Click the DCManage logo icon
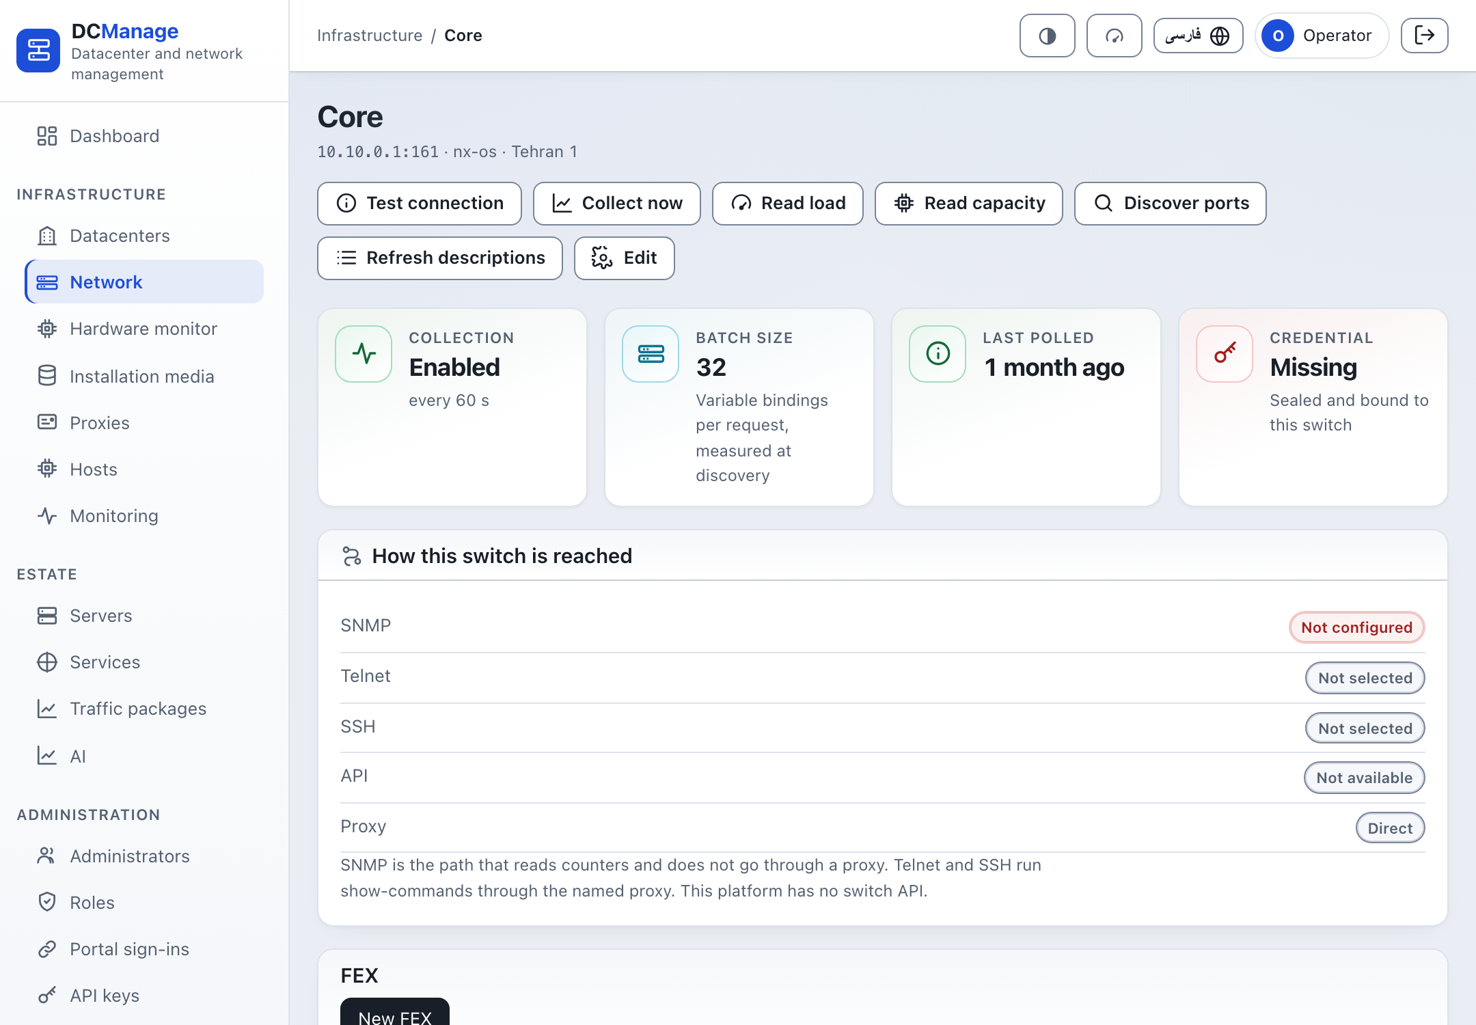 [x=38, y=51]
